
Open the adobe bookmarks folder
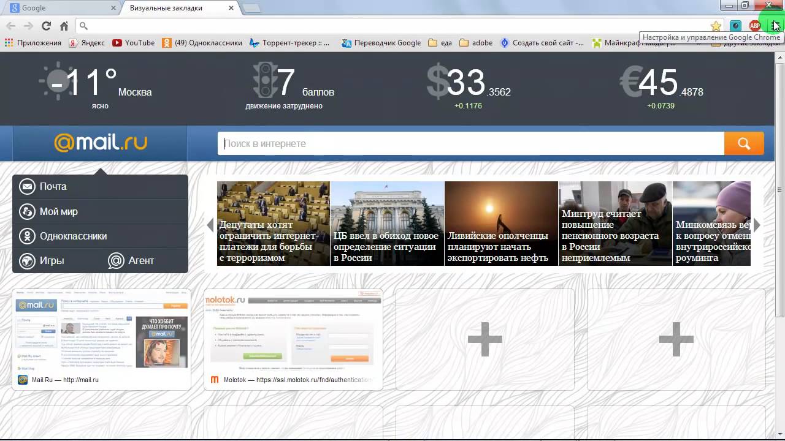476,43
